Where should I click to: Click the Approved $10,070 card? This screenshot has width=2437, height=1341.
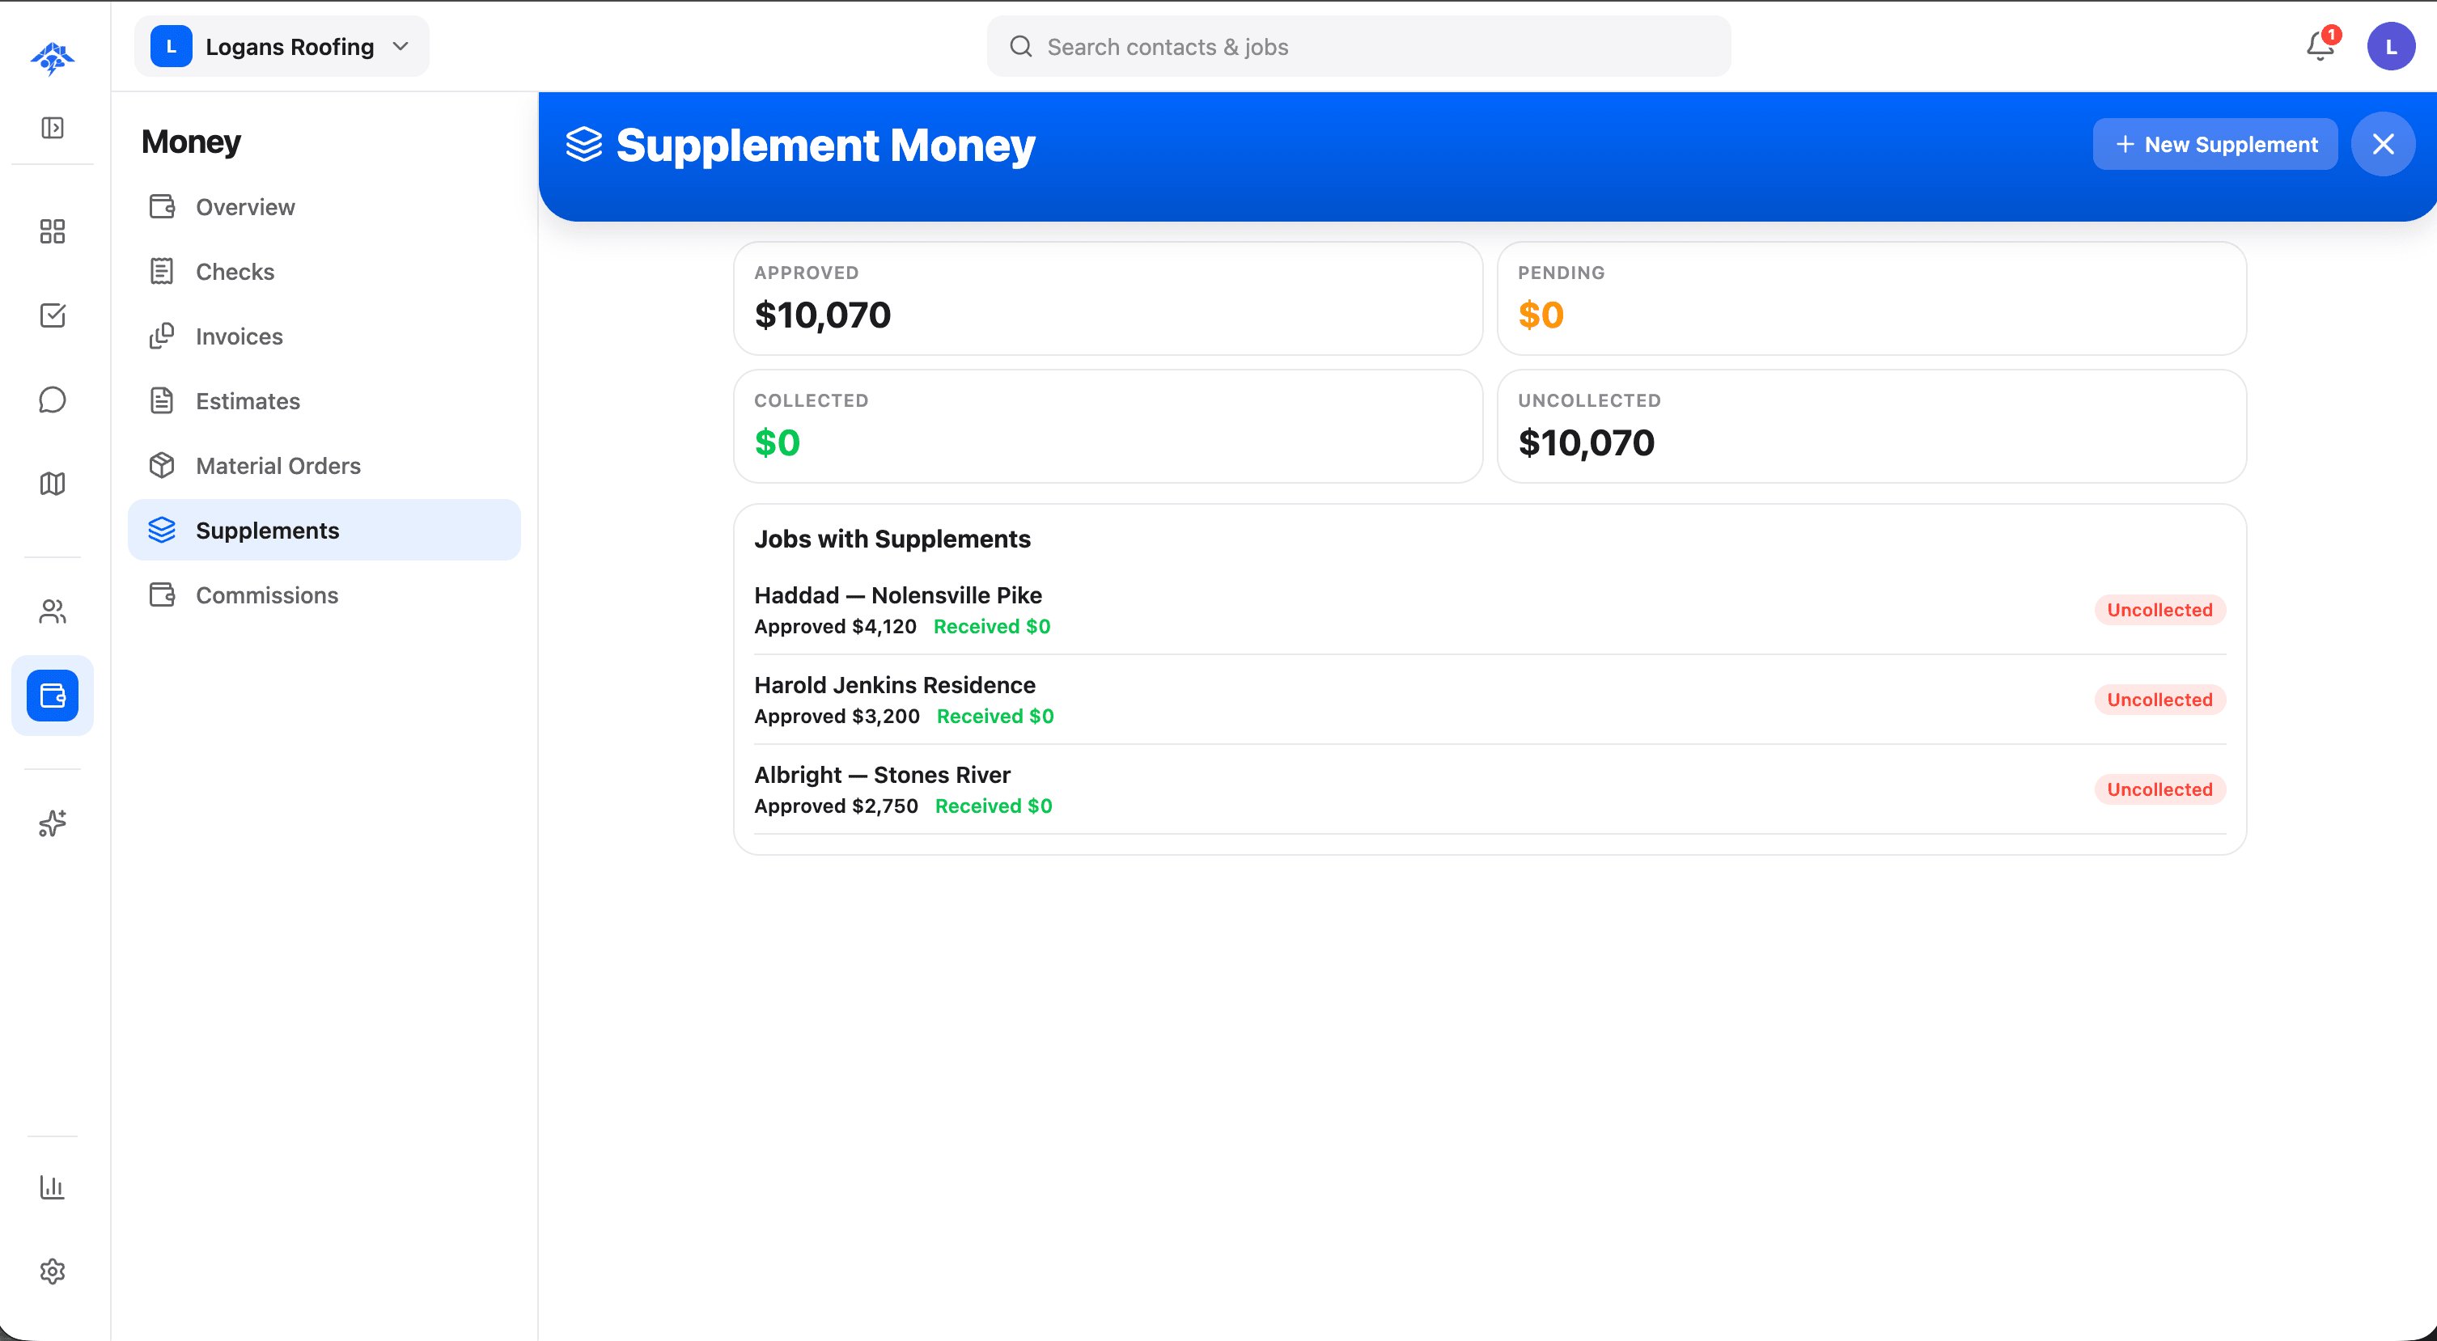[x=1108, y=298]
